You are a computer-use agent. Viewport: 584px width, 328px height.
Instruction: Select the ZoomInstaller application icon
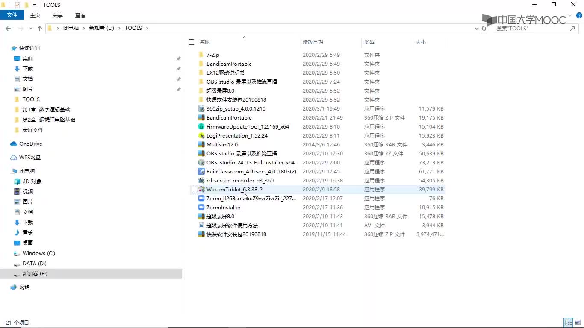click(x=201, y=207)
